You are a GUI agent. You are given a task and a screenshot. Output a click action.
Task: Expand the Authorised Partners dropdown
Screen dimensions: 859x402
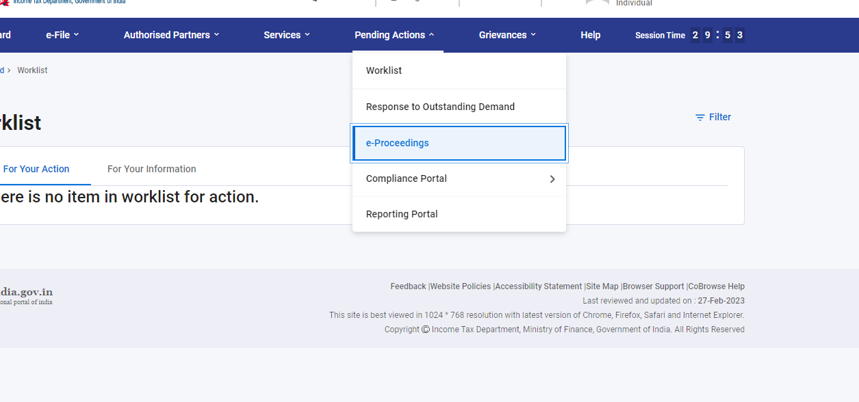(x=171, y=35)
